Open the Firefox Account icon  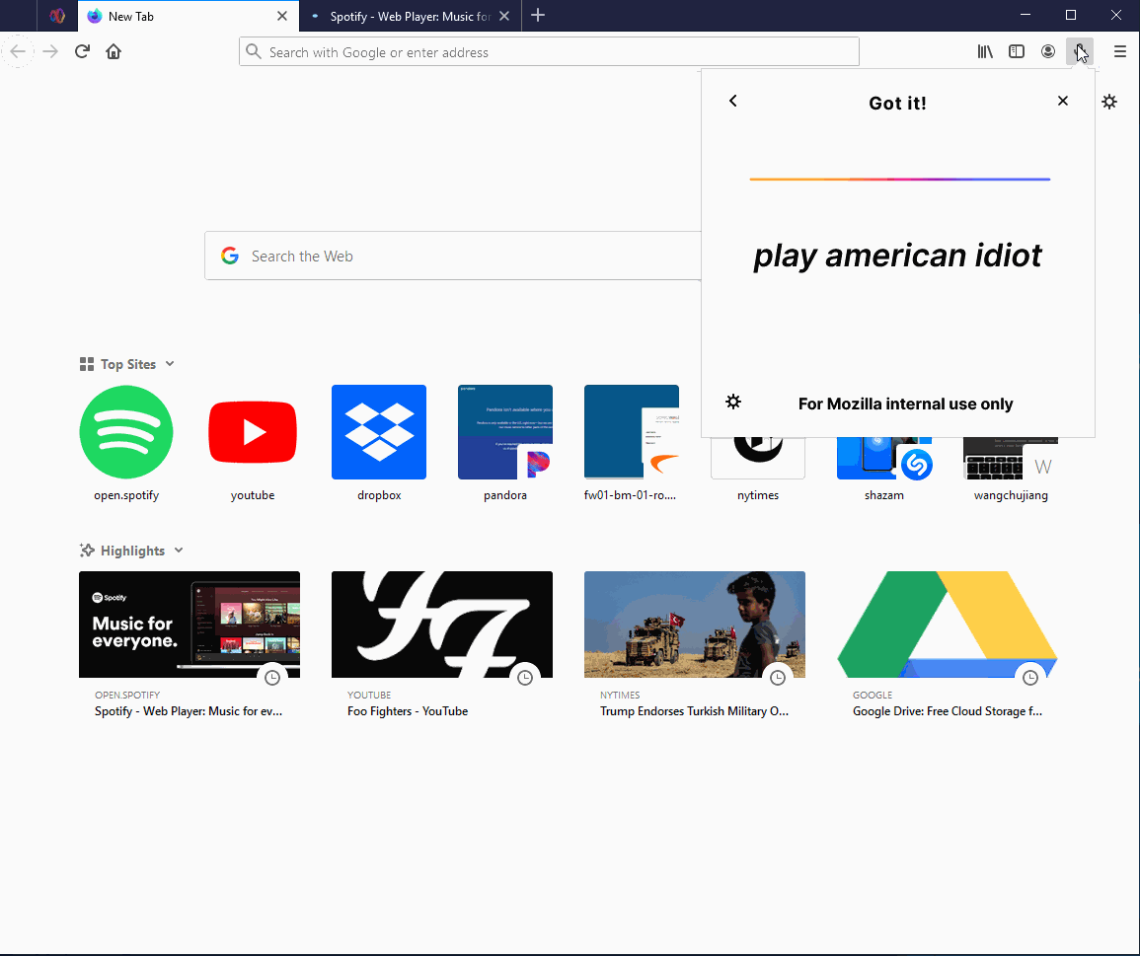coord(1047,51)
